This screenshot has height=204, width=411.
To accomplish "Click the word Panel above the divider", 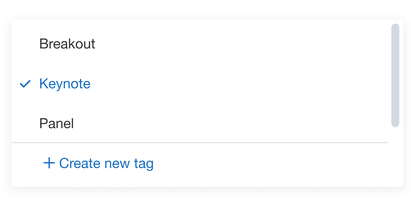I will click(57, 124).
